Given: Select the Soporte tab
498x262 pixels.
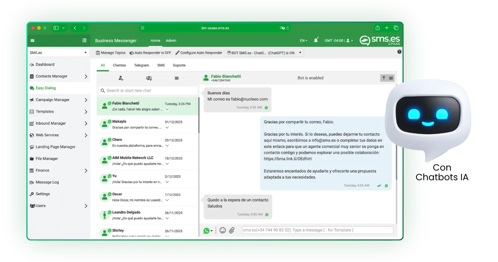Looking at the screenshot, I should pyautogui.click(x=179, y=65).
